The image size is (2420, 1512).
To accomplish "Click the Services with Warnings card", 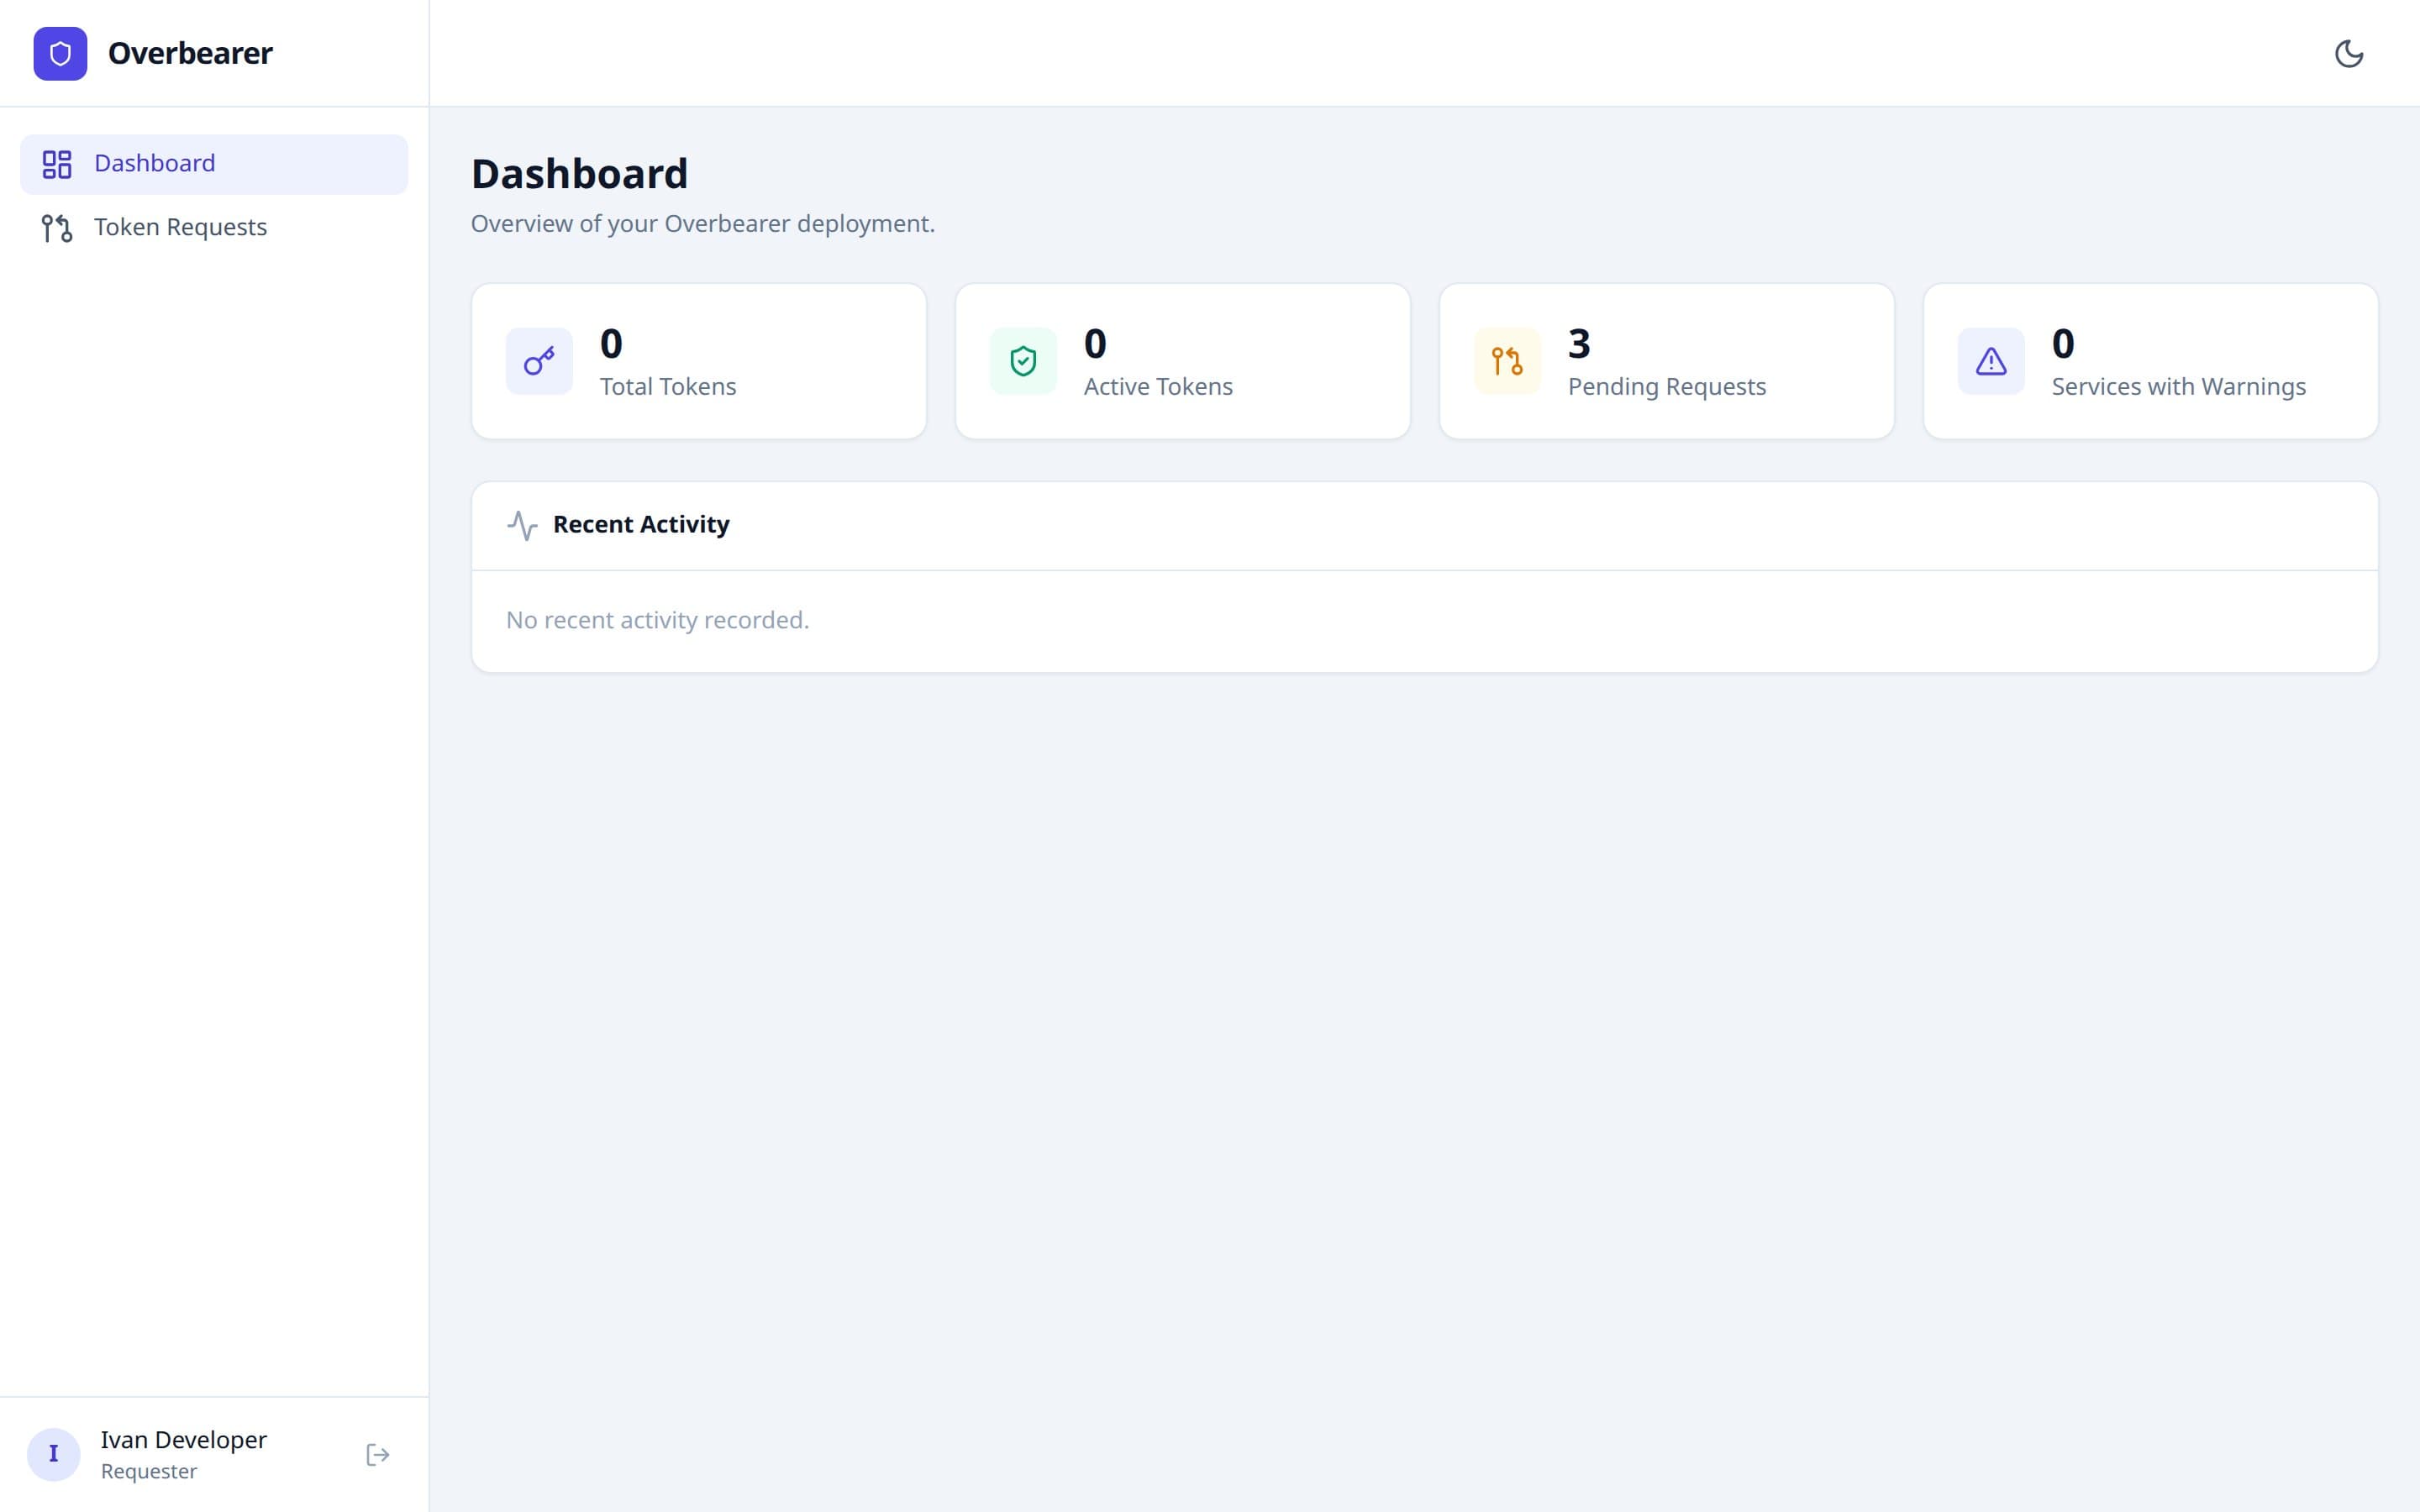I will 2150,360.
